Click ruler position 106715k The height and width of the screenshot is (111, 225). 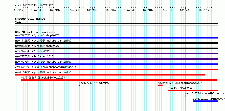(93, 10)
